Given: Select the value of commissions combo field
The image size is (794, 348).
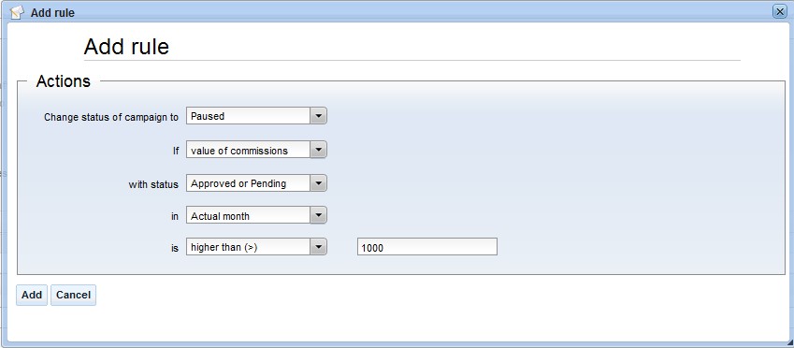Looking at the screenshot, I should (248, 150).
